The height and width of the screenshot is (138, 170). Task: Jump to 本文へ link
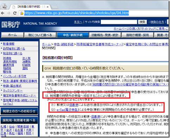(x=78, y=22)
